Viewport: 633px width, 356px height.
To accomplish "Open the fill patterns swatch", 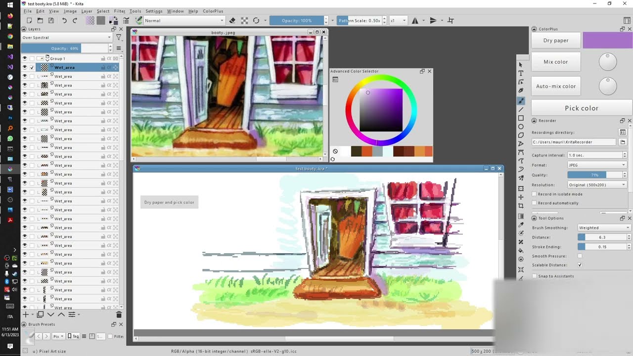I will [101, 20].
